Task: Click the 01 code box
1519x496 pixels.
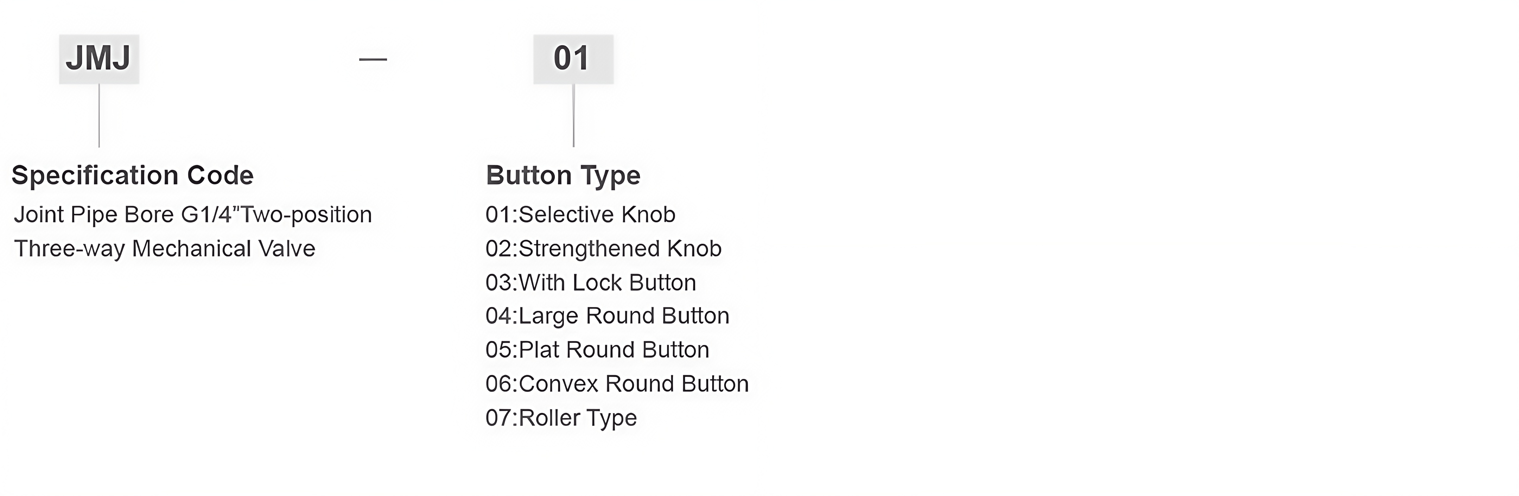Action: pos(573,59)
